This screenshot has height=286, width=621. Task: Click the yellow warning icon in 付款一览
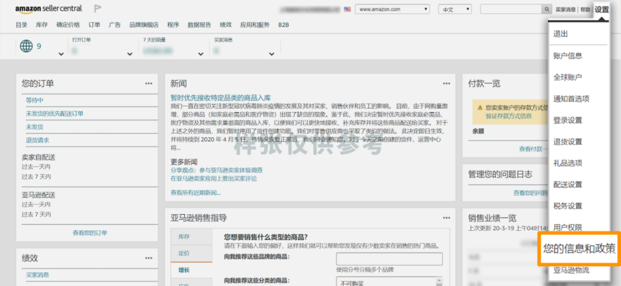point(480,107)
